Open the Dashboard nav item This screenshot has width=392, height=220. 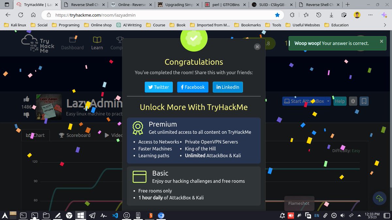click(72, 43)
